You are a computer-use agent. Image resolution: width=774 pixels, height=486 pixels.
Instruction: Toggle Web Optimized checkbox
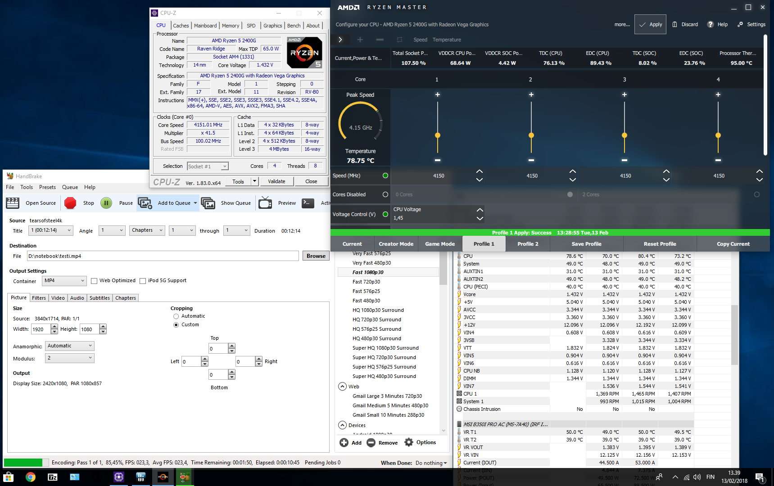click(94, 281)
